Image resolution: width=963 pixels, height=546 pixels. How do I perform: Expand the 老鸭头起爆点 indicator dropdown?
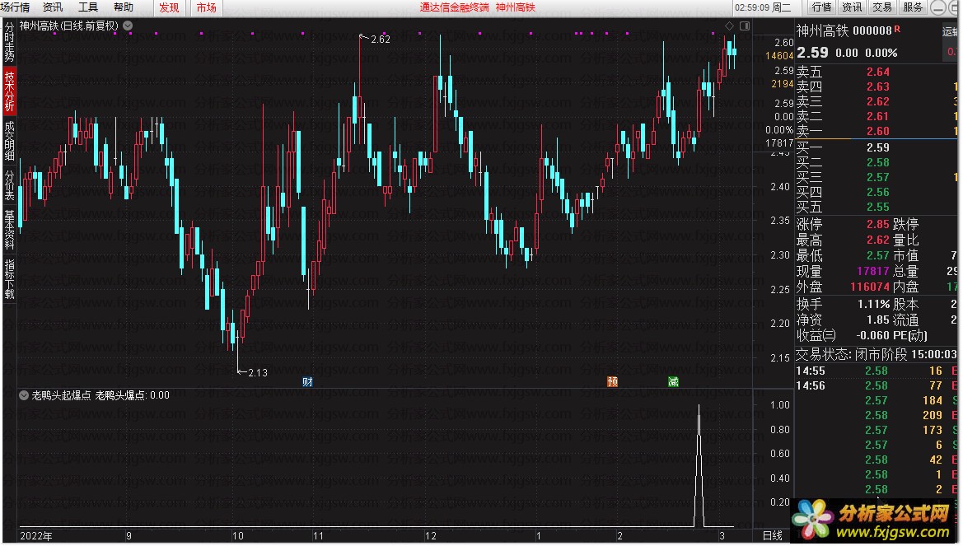pos(24,395)
